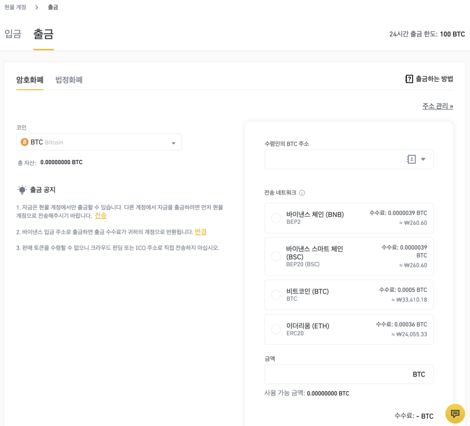Choose the 비트코인 (BTC) network option
This screenshot has height=426, width=470.
[x=276, y=295]
